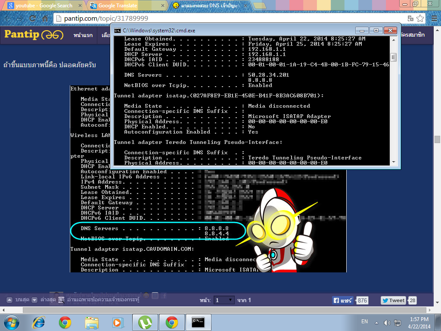Click the horizontal scrollbar left arrow
The image size is (441, 331).
(3, 310)
